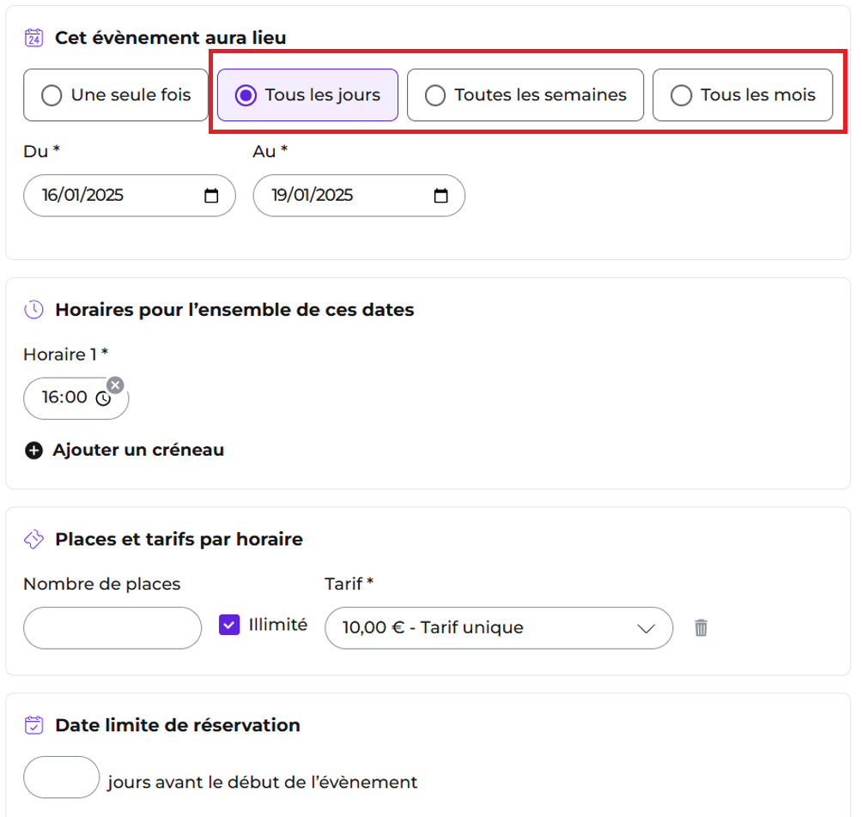Image resolution: width=862 pixels, height=817 pixels.
Task: Add a slot with 'Ajouter un créneau'
Action: [x=124, y=450]
